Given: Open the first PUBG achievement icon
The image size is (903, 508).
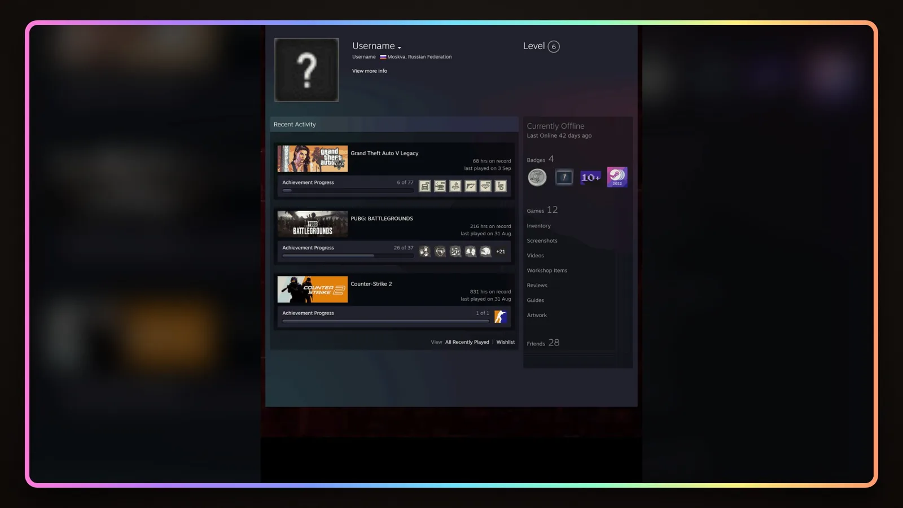Looking at the screenshot, I should 425,252.
